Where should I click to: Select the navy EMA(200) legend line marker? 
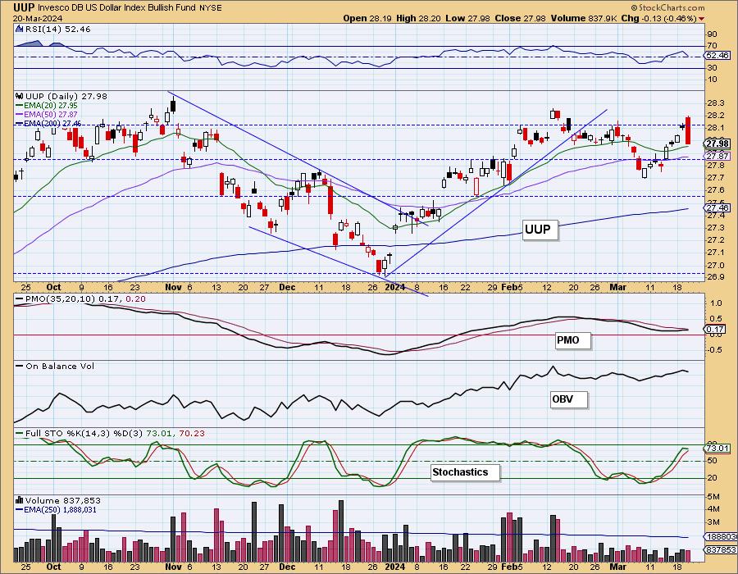pyautogui.click(x=20, y=123)
